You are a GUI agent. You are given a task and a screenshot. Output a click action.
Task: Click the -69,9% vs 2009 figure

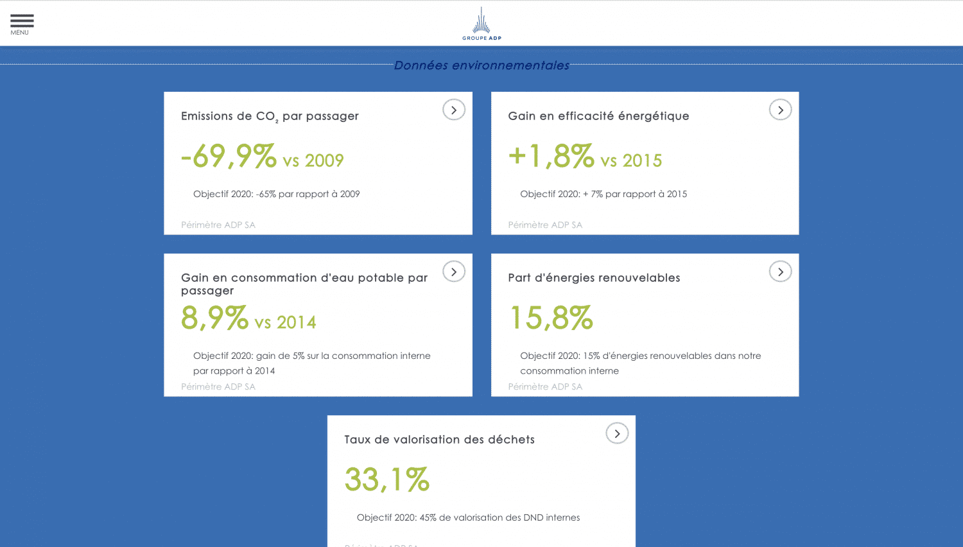262,157
